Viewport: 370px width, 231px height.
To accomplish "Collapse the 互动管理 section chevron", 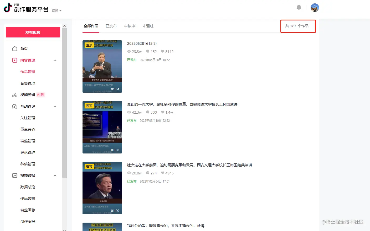I will (x=55, y=106).
